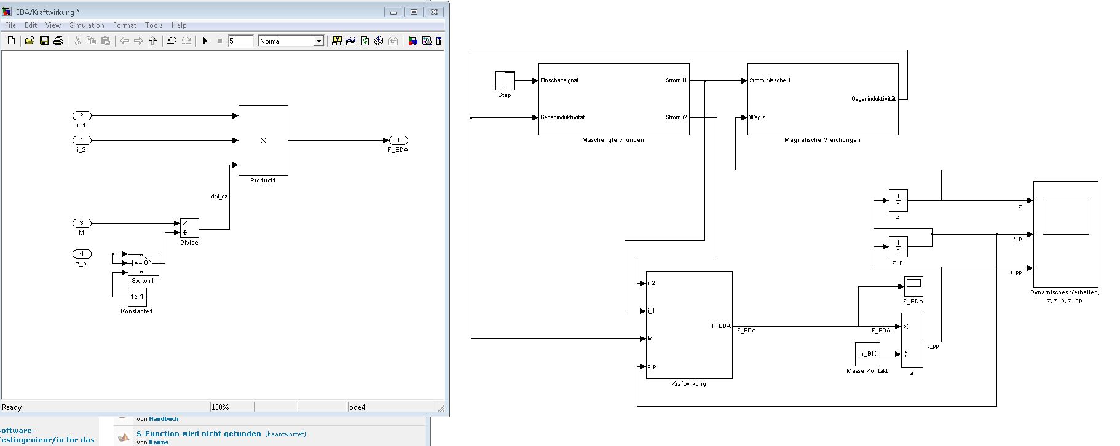
Task: Open the Format menu
Action: pos(125,25)
